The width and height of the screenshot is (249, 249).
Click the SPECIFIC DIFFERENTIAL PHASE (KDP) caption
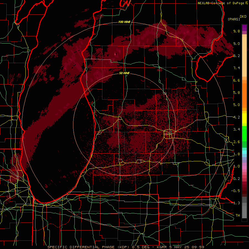[x=88, y=247]
